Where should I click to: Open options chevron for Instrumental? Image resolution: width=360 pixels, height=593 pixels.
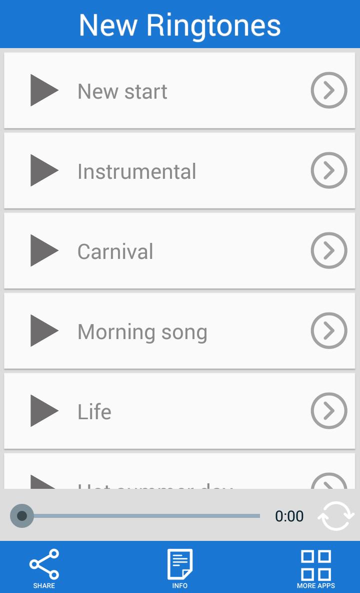click(x=328, y=170)
